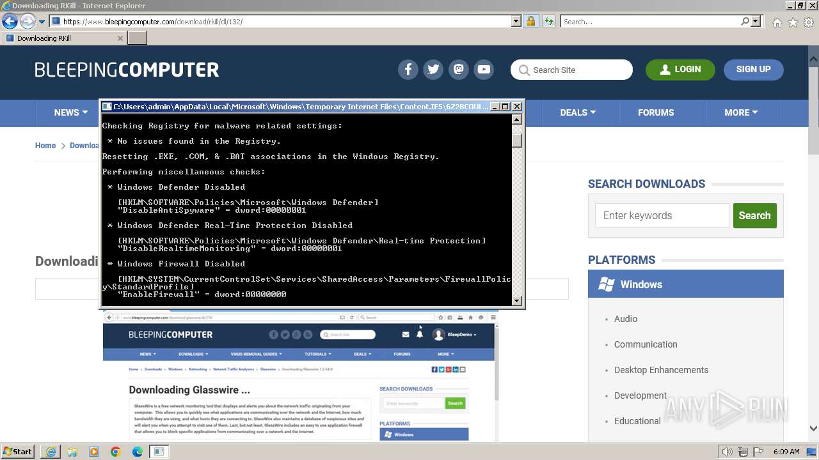Open BleepingComputer Twitter page icon
Screen dimensions: 819x460
pyautogui.click(x=433, y=70)
